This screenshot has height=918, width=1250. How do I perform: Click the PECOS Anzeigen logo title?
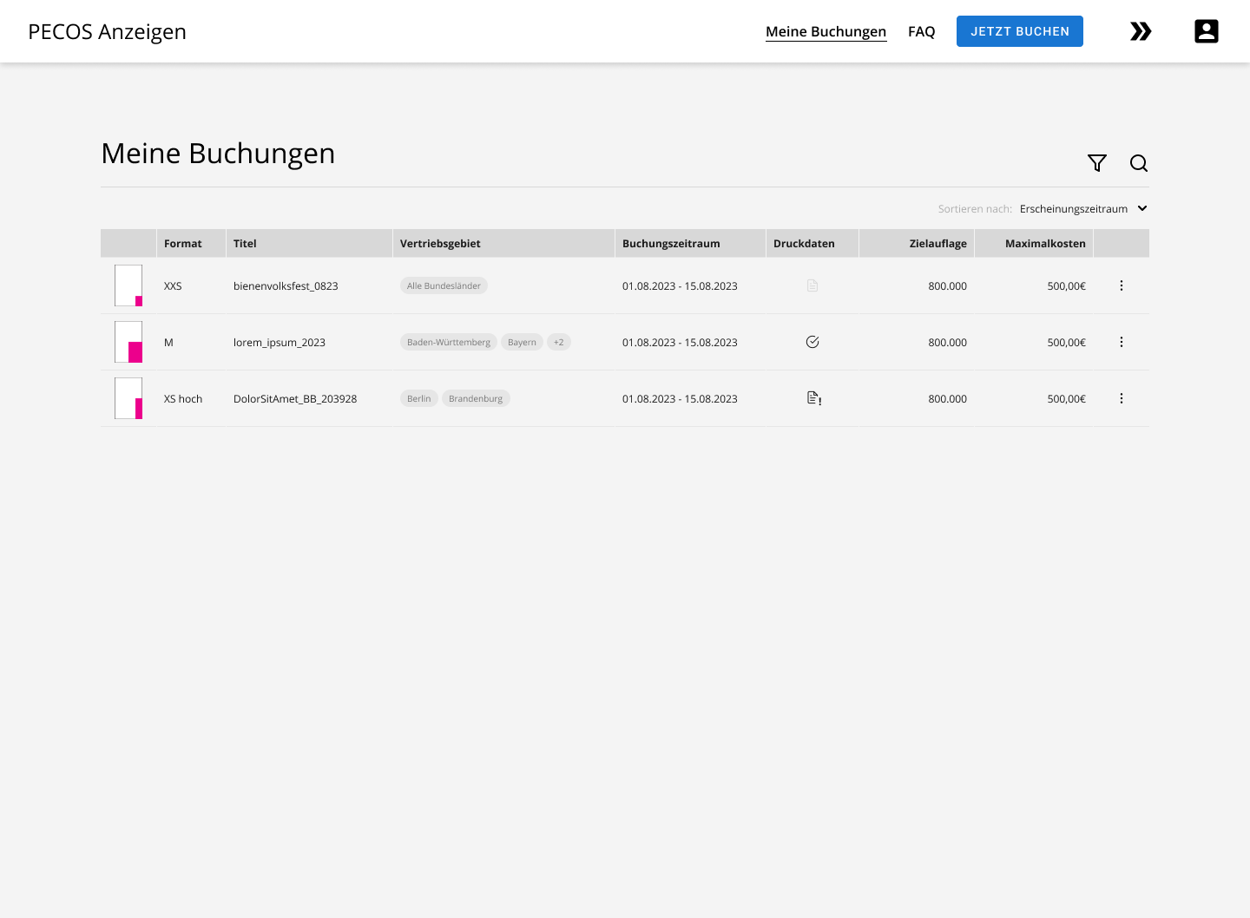coord(107,31)
